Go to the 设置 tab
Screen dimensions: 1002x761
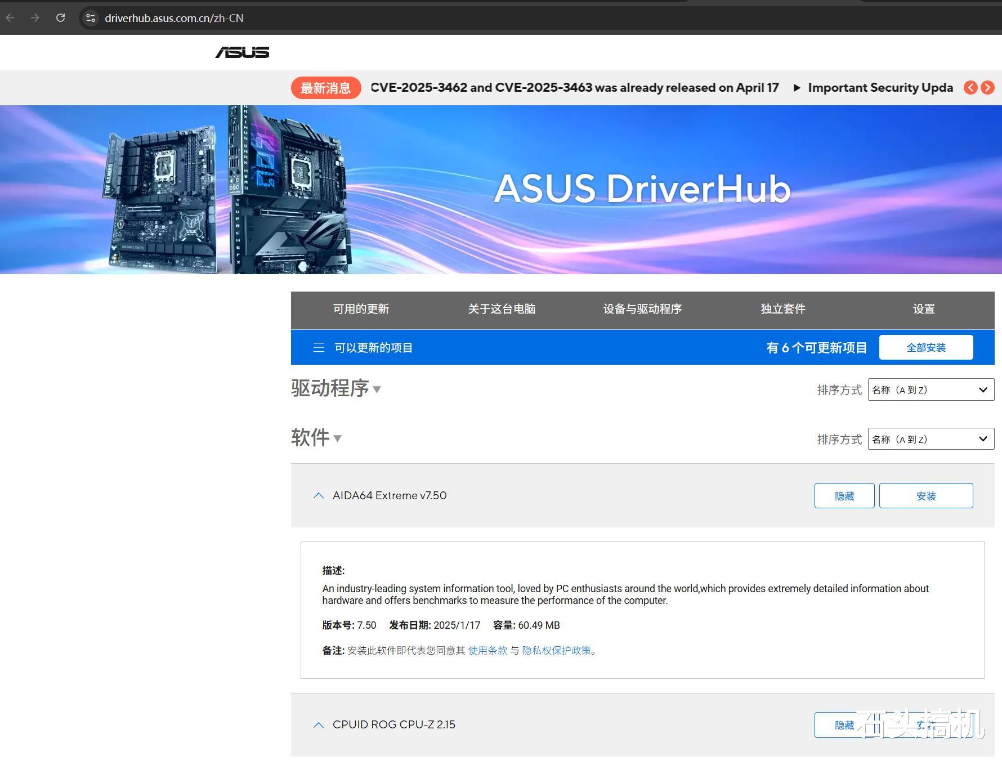click(x=924, y=309)
